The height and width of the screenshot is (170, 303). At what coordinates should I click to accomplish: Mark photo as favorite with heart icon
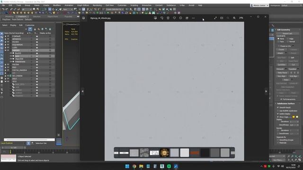[174, 18]
